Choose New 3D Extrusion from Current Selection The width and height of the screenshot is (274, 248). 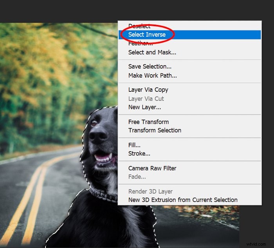189,200
